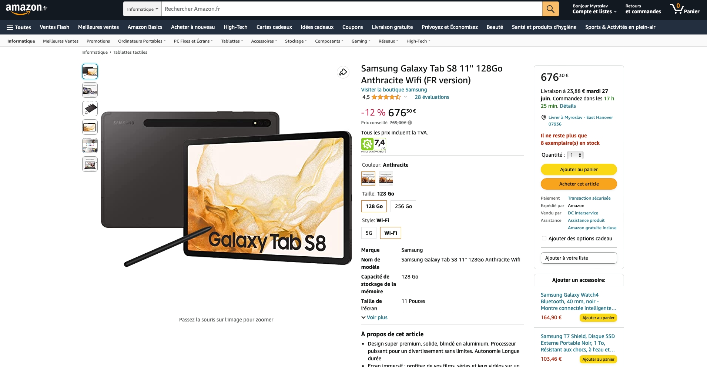The height and width of the screenshot is (367, 707).
Task: Click info icon beside Prix conseillé
Action: point(410,123)
